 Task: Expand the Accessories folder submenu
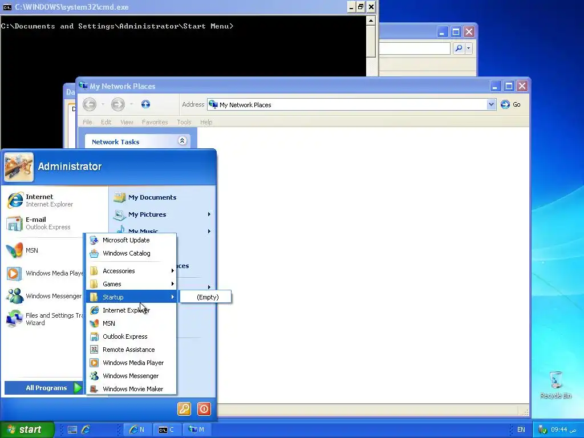[131, 271]
